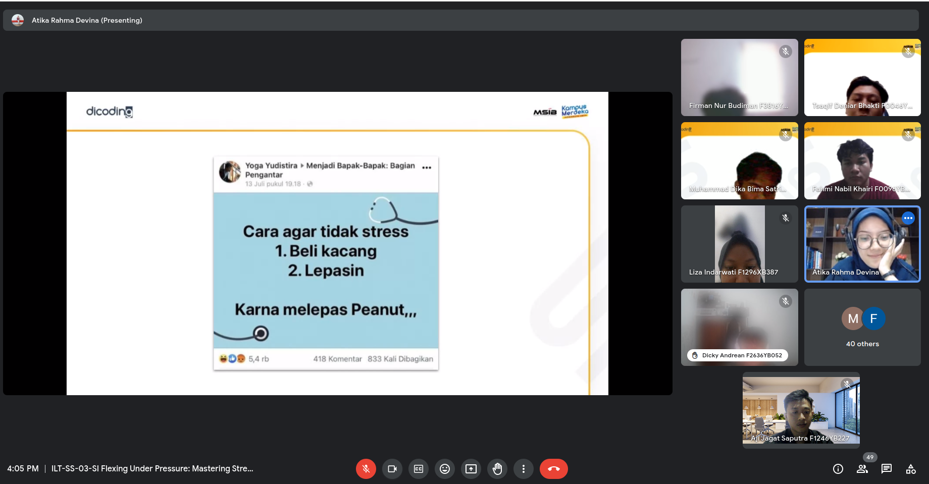
Task: Click Aji Jagat Saputra's self-view tile
Action: click(x=801, y=410)
